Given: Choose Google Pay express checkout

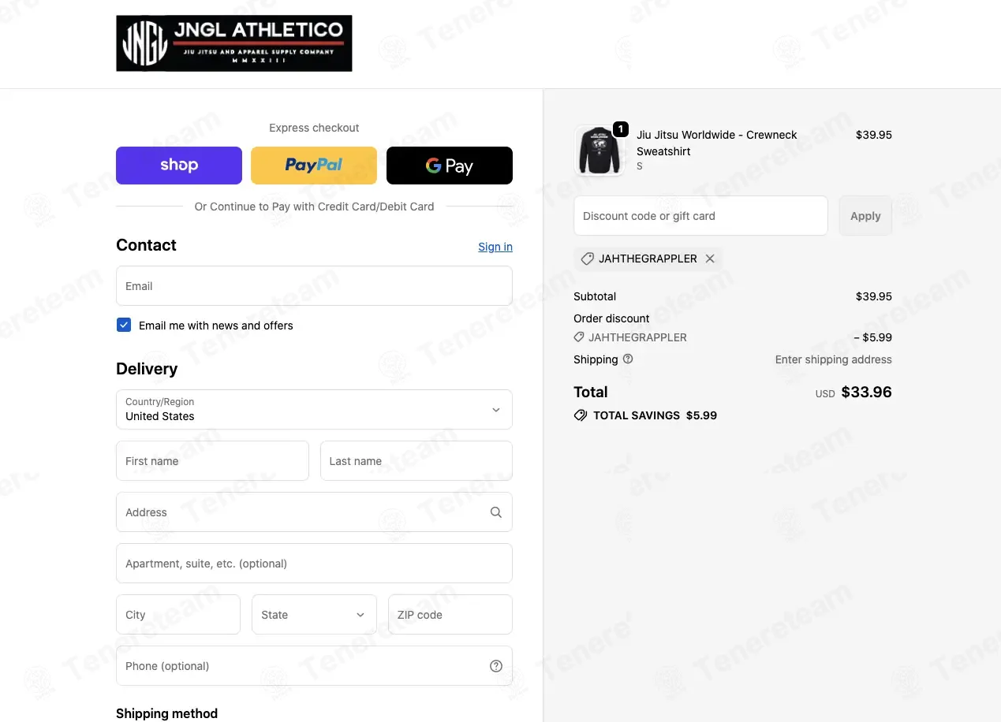Looking at the screenshot, I should [450, 166].
